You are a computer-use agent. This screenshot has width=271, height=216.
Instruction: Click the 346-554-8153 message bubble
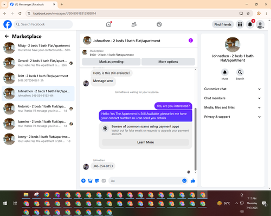point(103,166)
